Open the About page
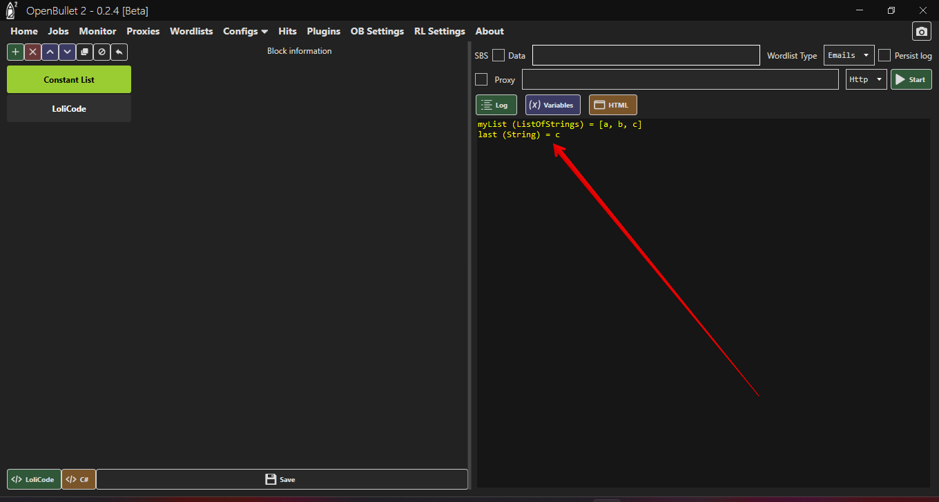Viewport: 939px width, 502px height. coord(490,31)
